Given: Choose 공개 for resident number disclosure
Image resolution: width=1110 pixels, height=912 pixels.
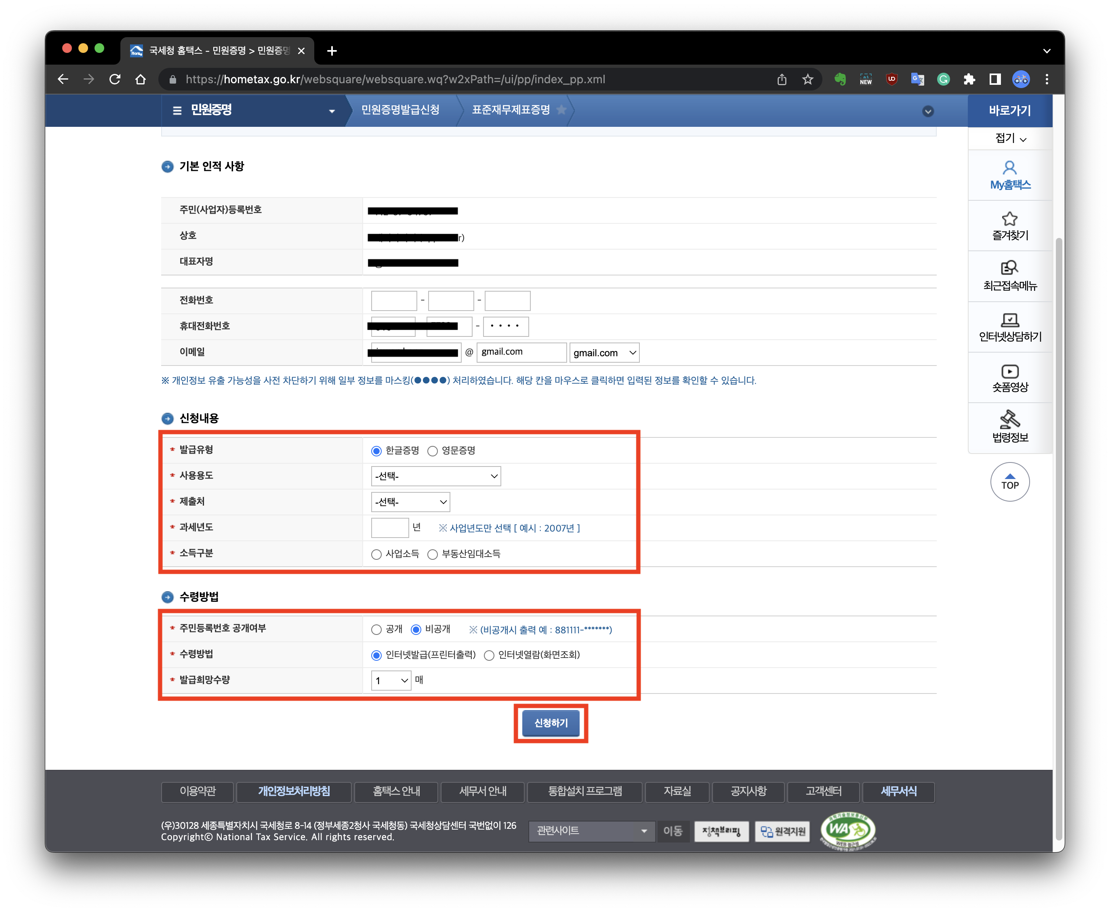Looking at the screenshot, I should (x=376, y=629).
